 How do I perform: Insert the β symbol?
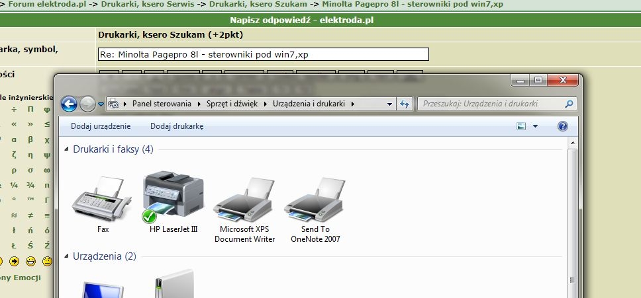30,139
